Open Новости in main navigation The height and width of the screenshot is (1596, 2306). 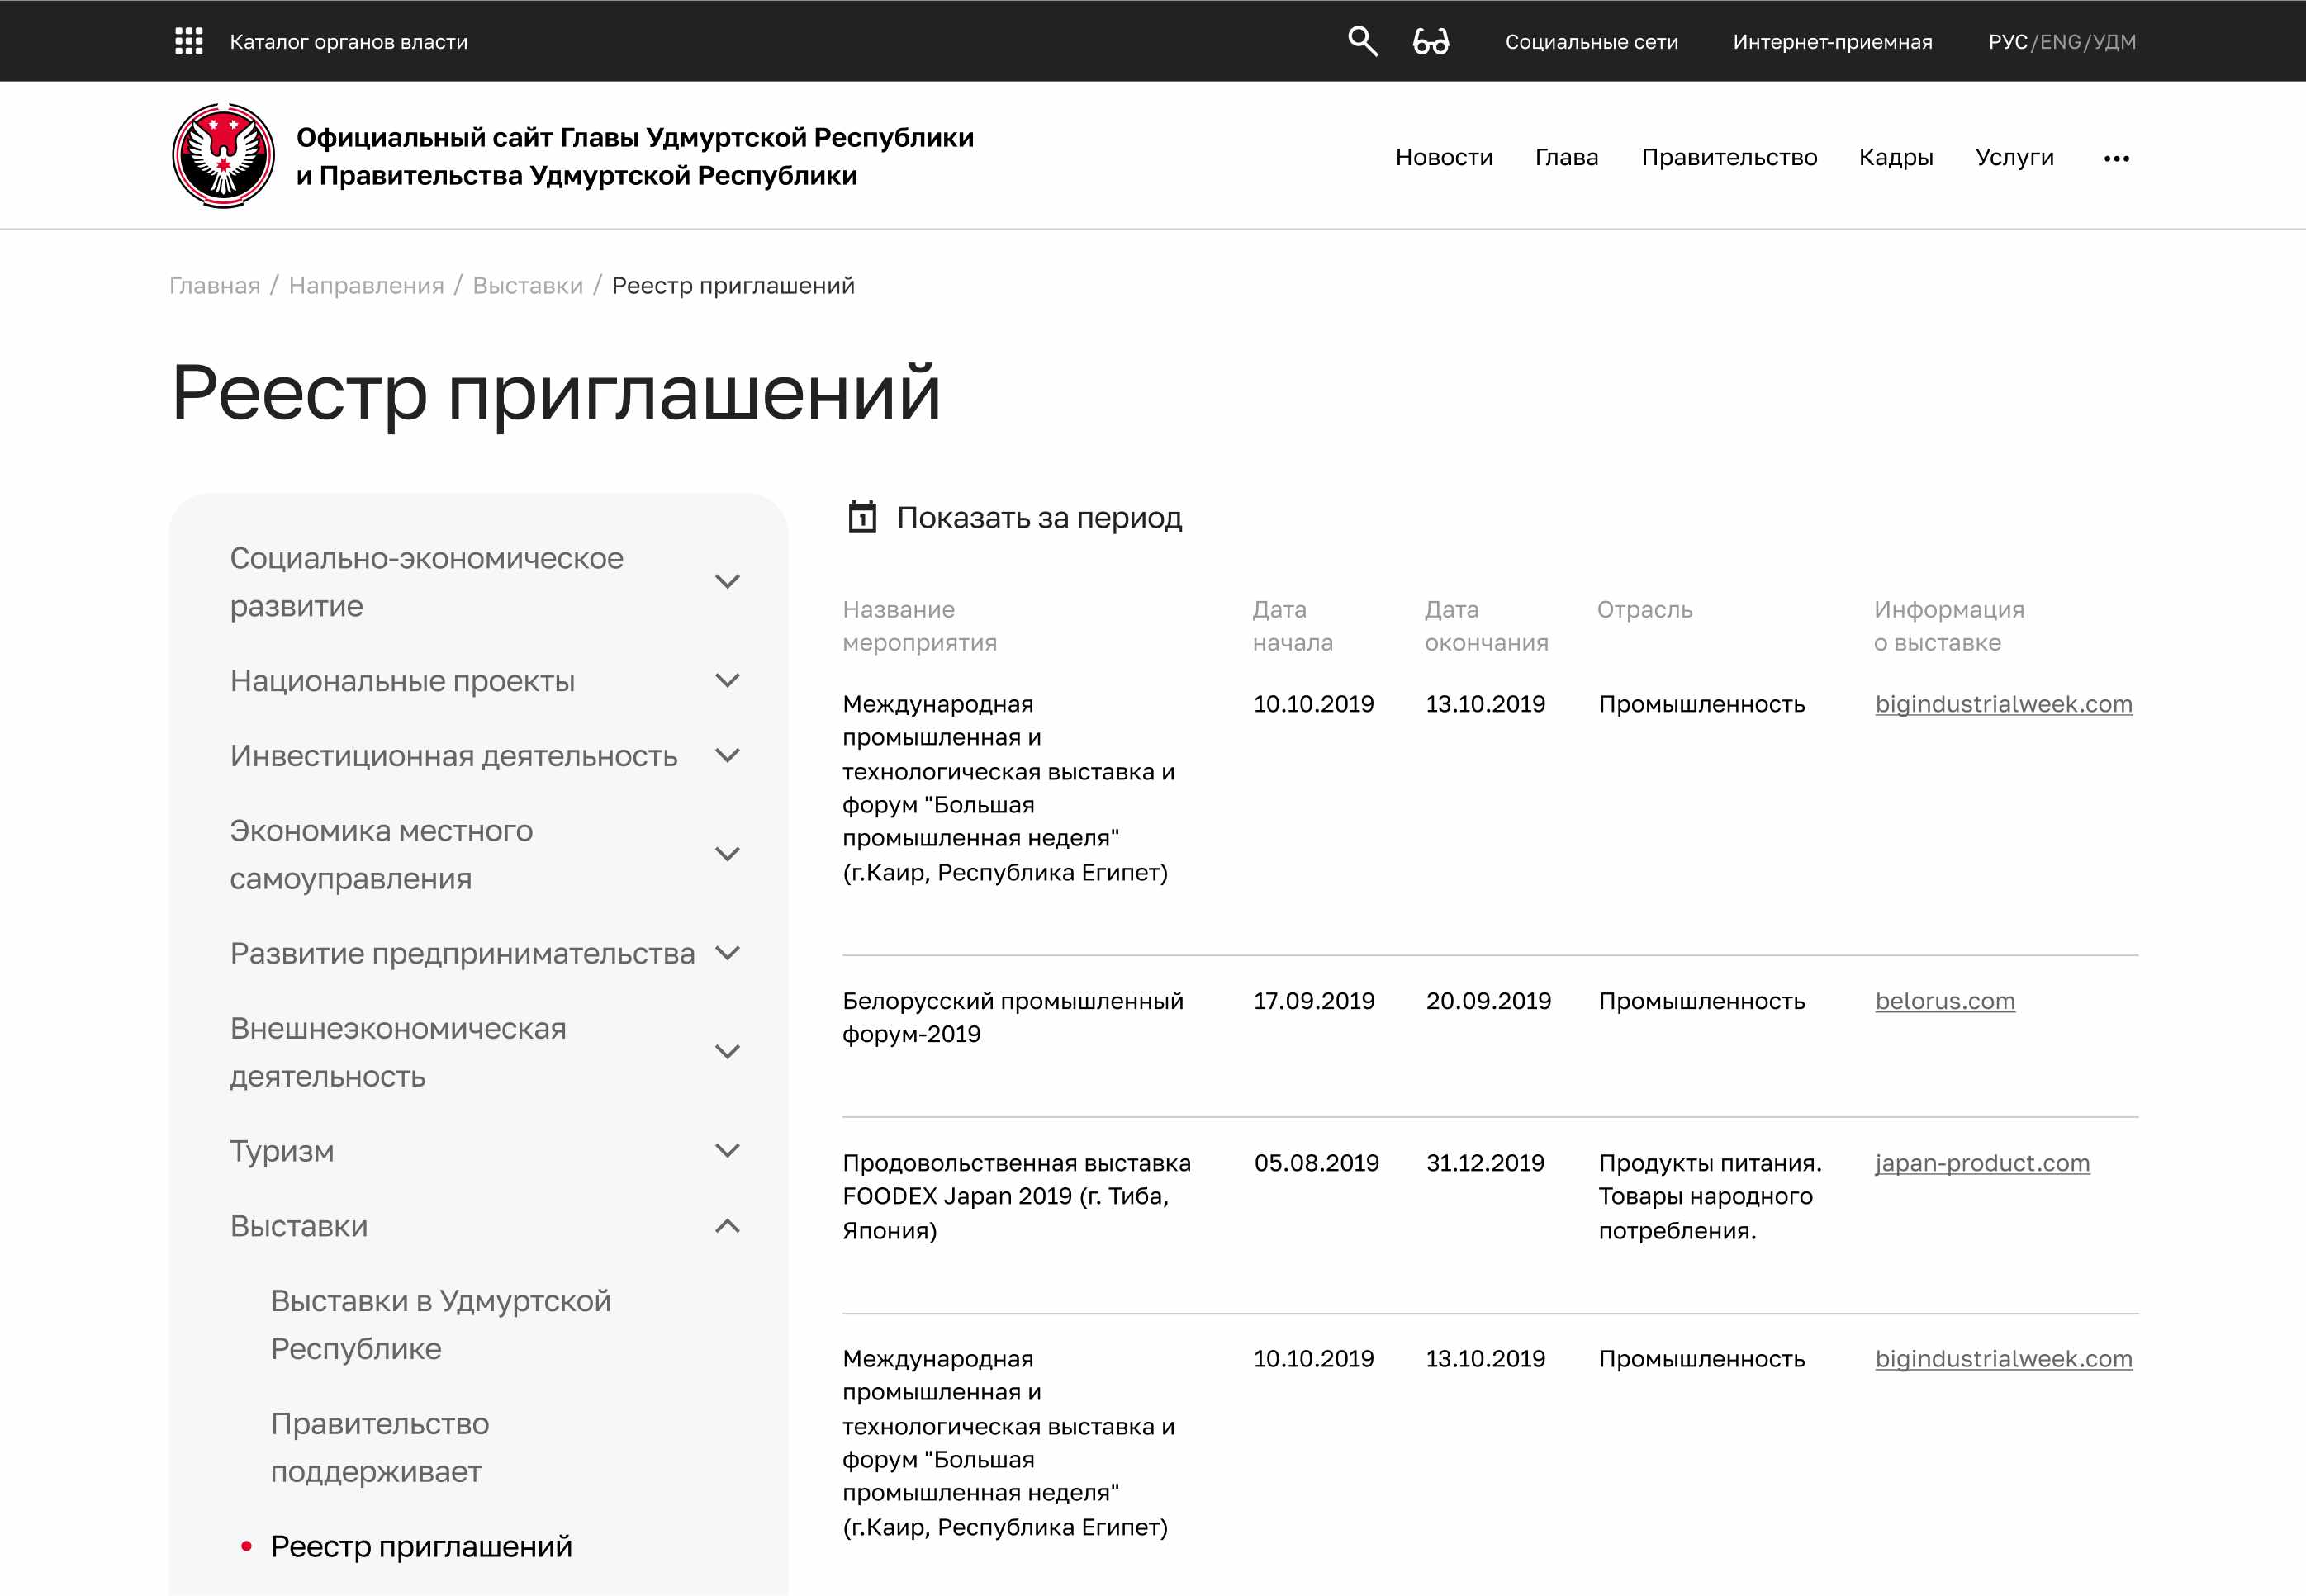1443,157
